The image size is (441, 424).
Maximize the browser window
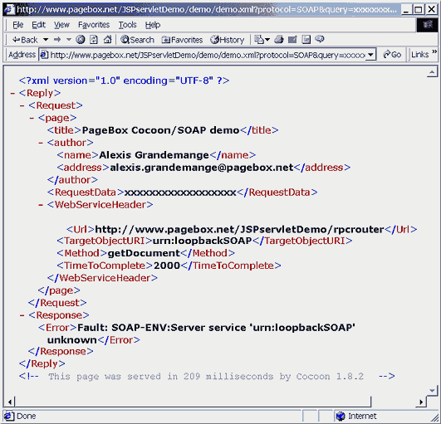tap(419, 10)
